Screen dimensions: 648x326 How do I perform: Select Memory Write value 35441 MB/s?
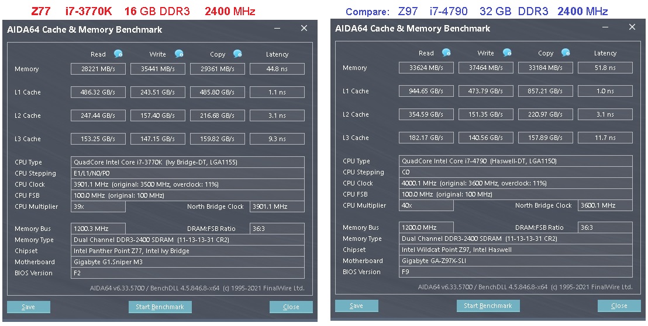158,69
